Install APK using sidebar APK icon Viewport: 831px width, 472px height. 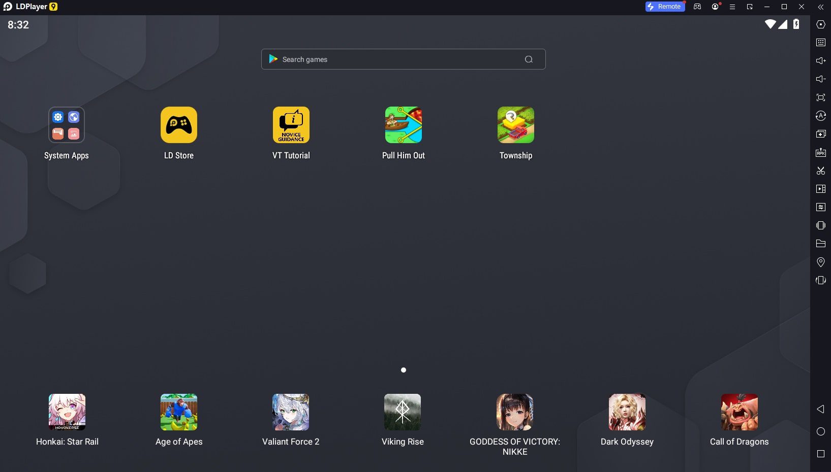[x=820, y=152]
